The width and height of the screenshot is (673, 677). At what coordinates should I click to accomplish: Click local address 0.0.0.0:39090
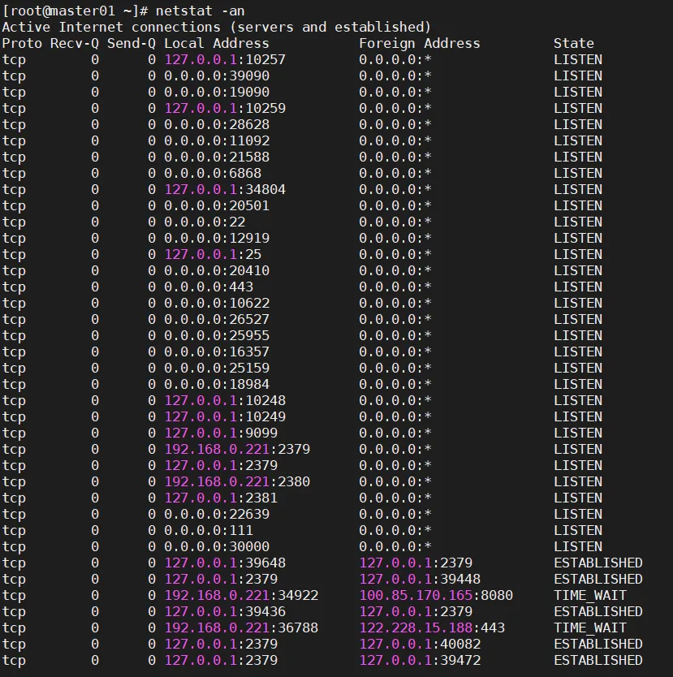click(x=217, y=76)
